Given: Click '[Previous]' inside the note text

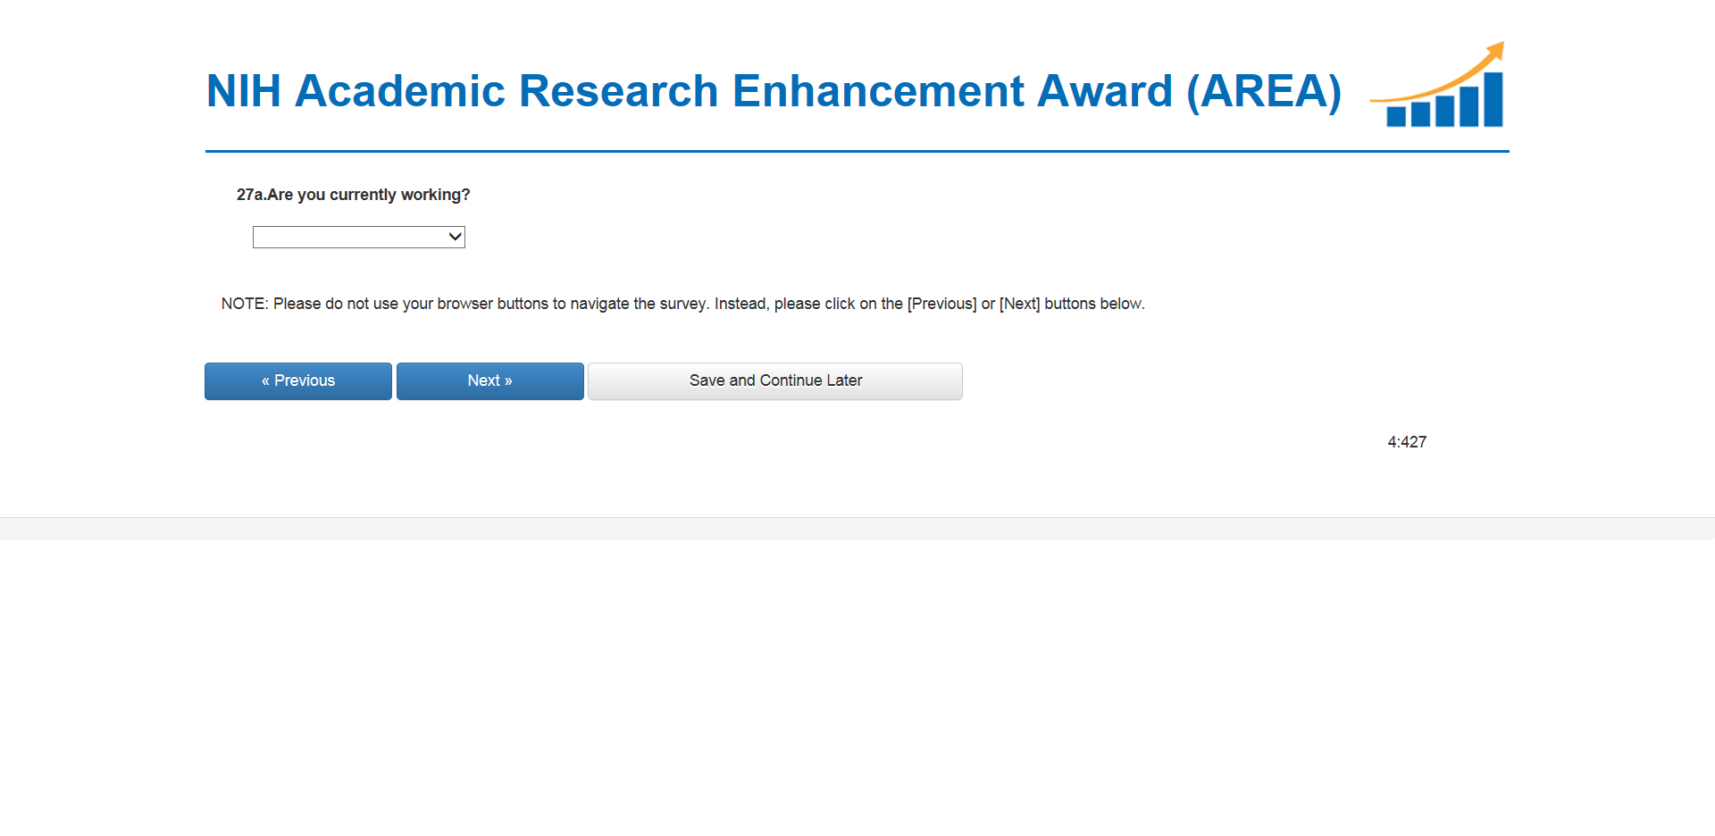Looking at the screenshot, I should pyautogui.click(x=941, y=304).
